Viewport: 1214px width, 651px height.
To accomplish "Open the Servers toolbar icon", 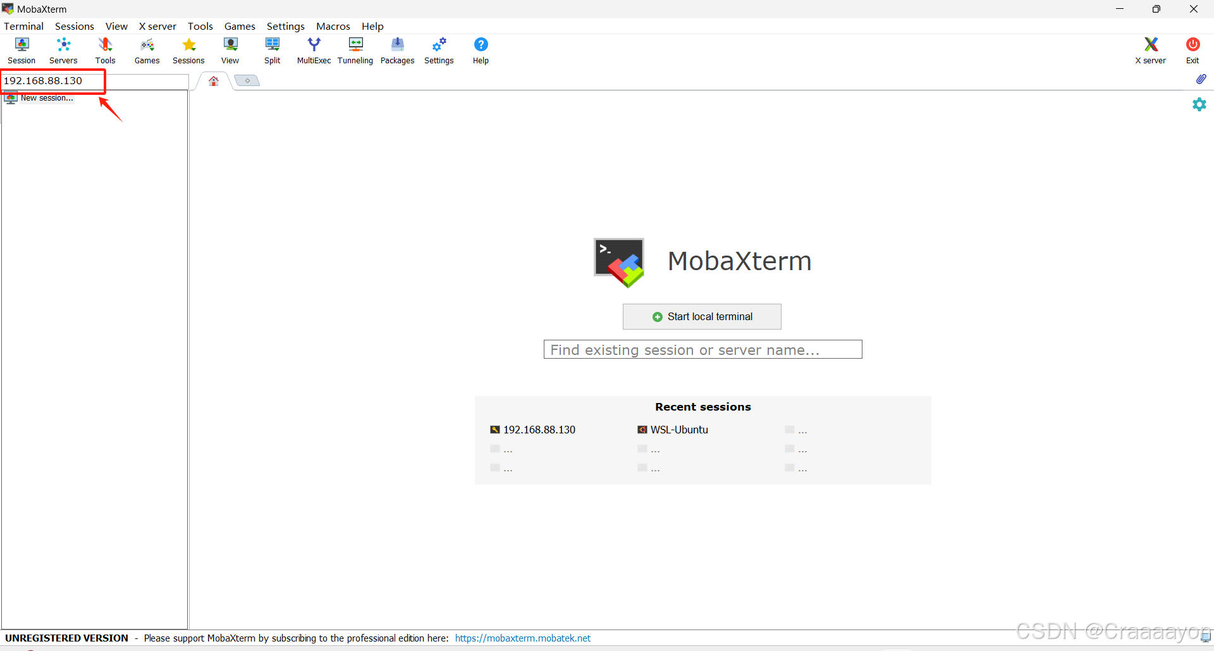I will pos(63,51).
